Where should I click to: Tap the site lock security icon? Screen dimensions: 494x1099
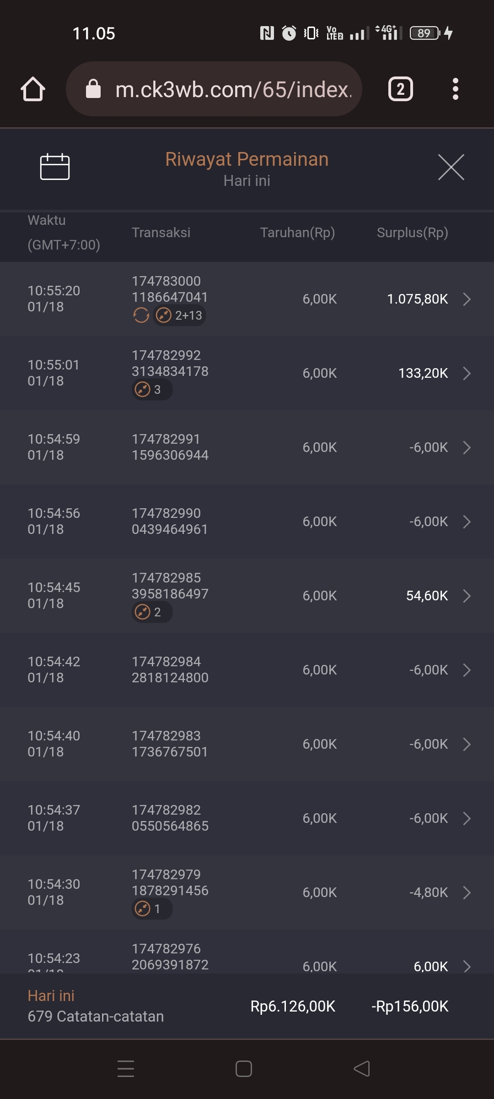click(93, 89)
